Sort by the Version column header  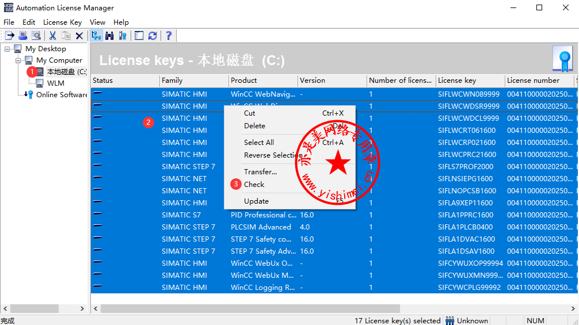click(x=332, y=81)
